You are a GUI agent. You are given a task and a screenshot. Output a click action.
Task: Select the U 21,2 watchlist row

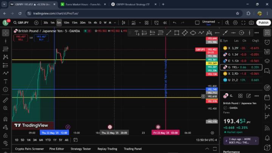tap(241, 80)
